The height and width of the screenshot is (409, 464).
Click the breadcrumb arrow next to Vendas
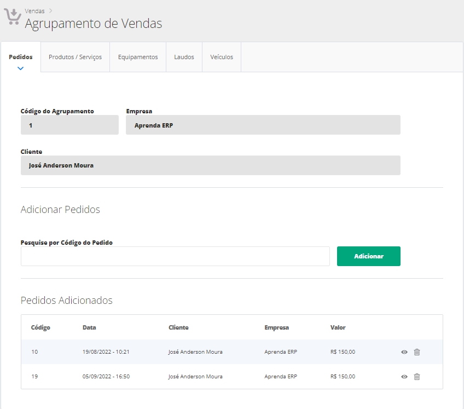(50, 10)
